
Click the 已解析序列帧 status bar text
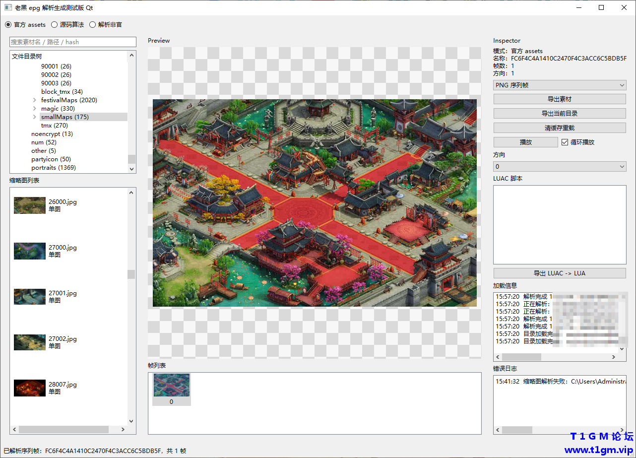pos(95,451)
